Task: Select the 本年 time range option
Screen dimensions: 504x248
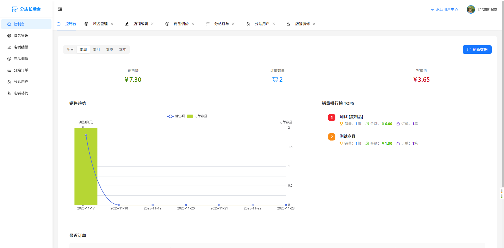Action: tap(123, 50)
